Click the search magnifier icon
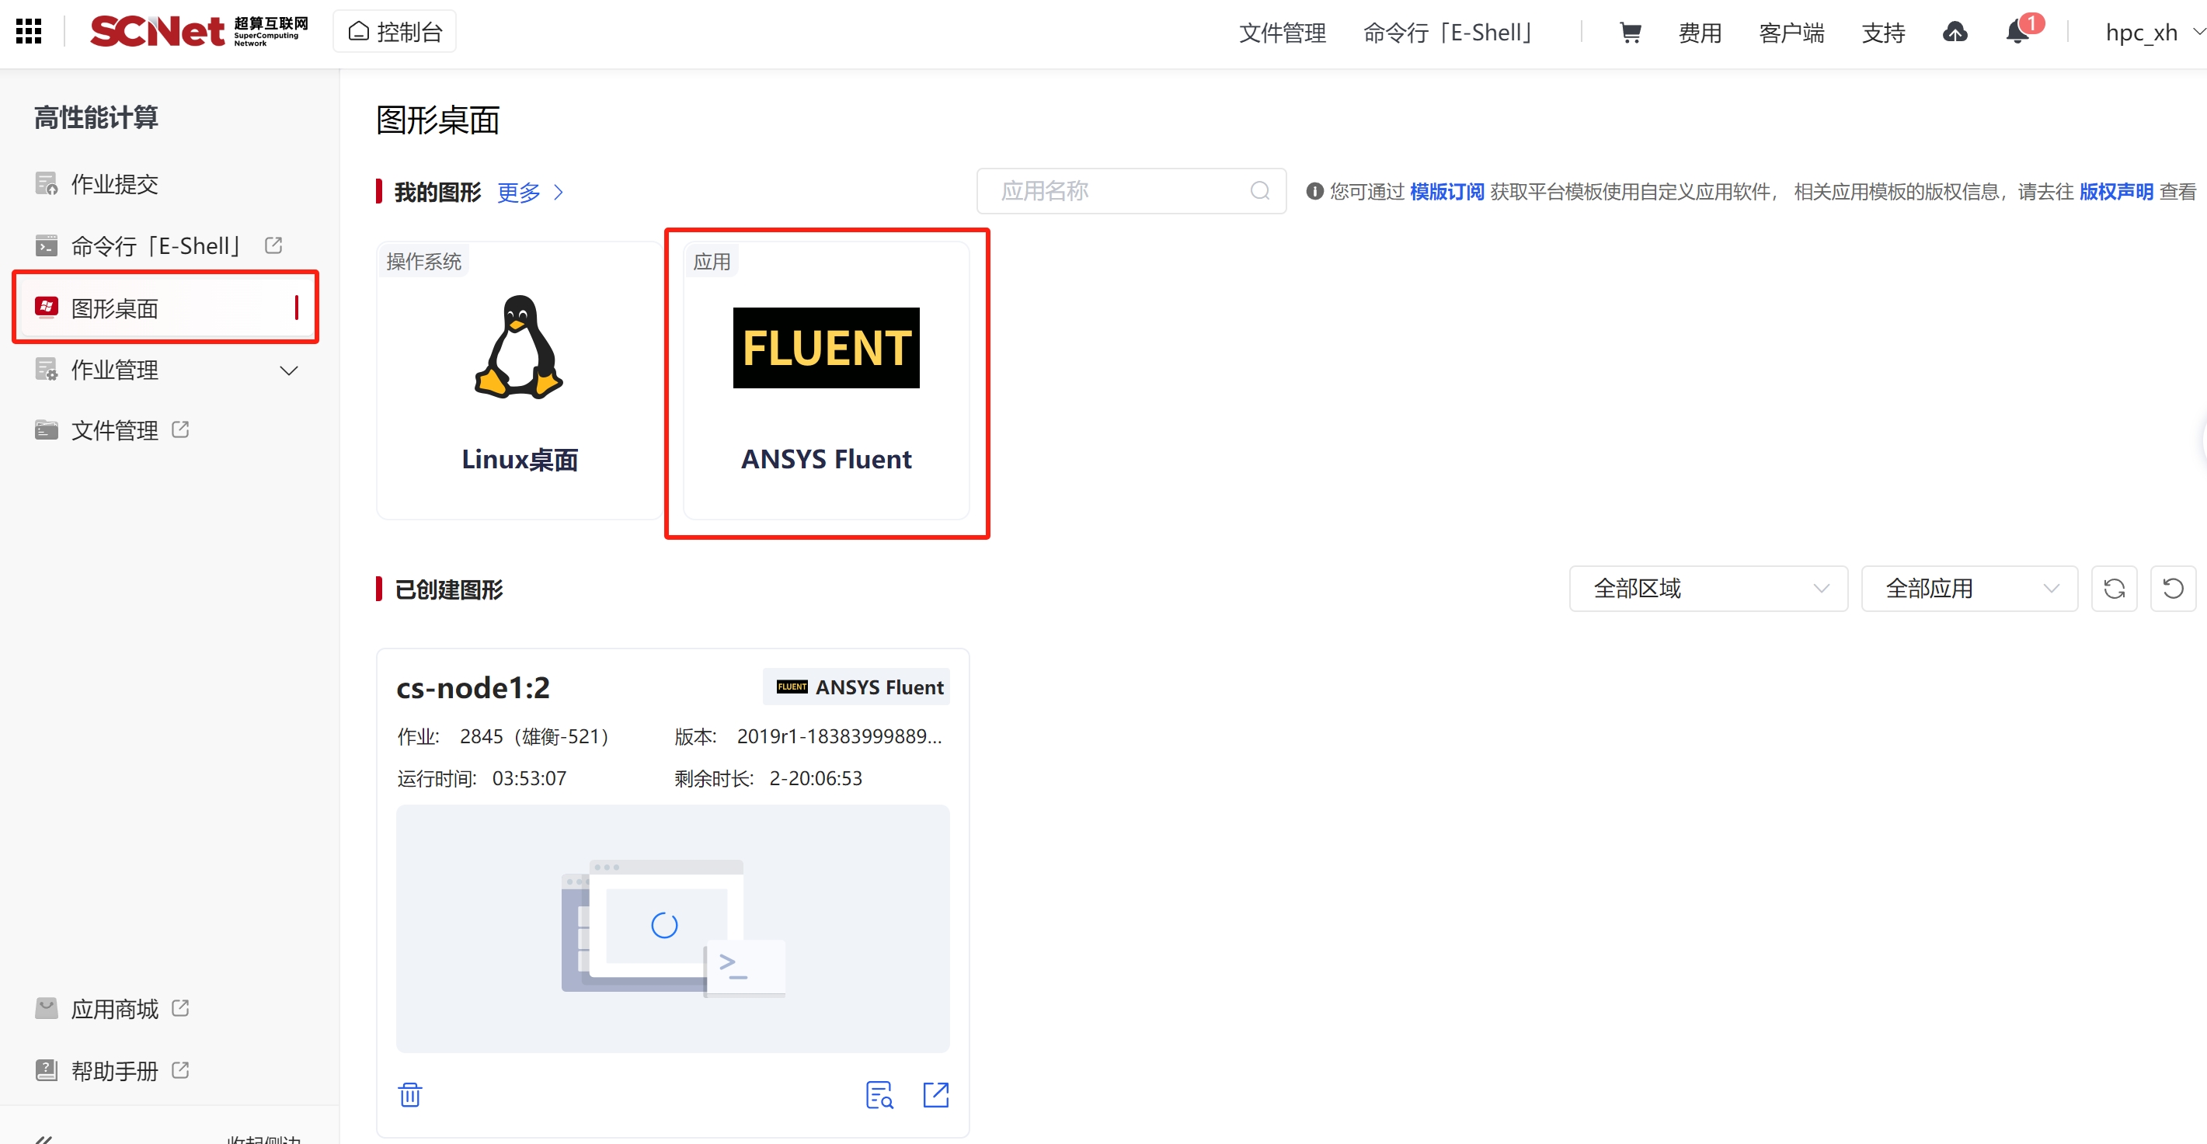The width and height of the screenshot is (2207, 1144). click(1259, 191)
